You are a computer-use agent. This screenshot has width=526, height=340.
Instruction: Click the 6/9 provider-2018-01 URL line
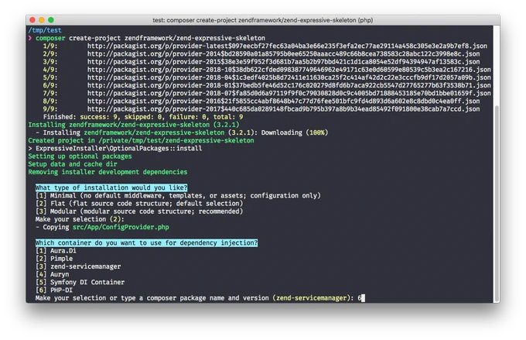pyautogui.click(x=267, y=85)
